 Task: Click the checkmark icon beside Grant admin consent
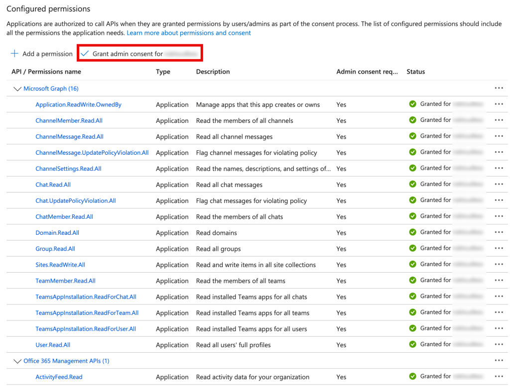point(85,54)
